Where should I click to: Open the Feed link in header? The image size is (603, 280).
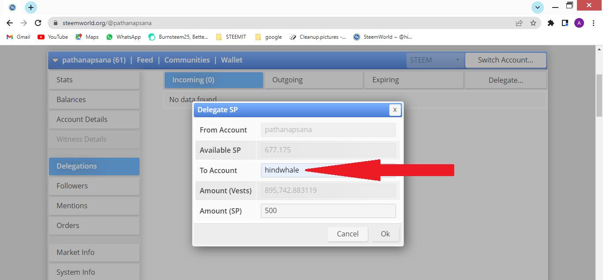coord(145,60)
